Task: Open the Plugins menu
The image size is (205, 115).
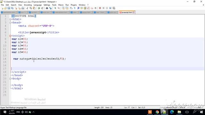Action: tap(74, 5)
